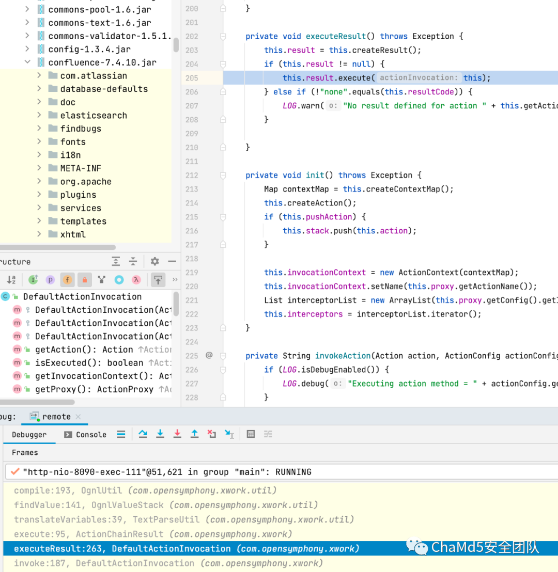Open the http-nio-8090-exec-111 thread selector dropdown
The height and width of the screenshot is (572, 558).
(x=282, y=472)
